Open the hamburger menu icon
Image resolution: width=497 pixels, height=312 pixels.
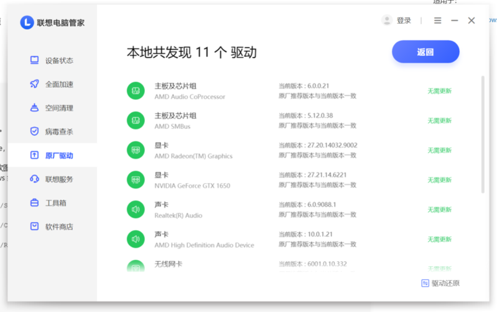click(437, 20)
